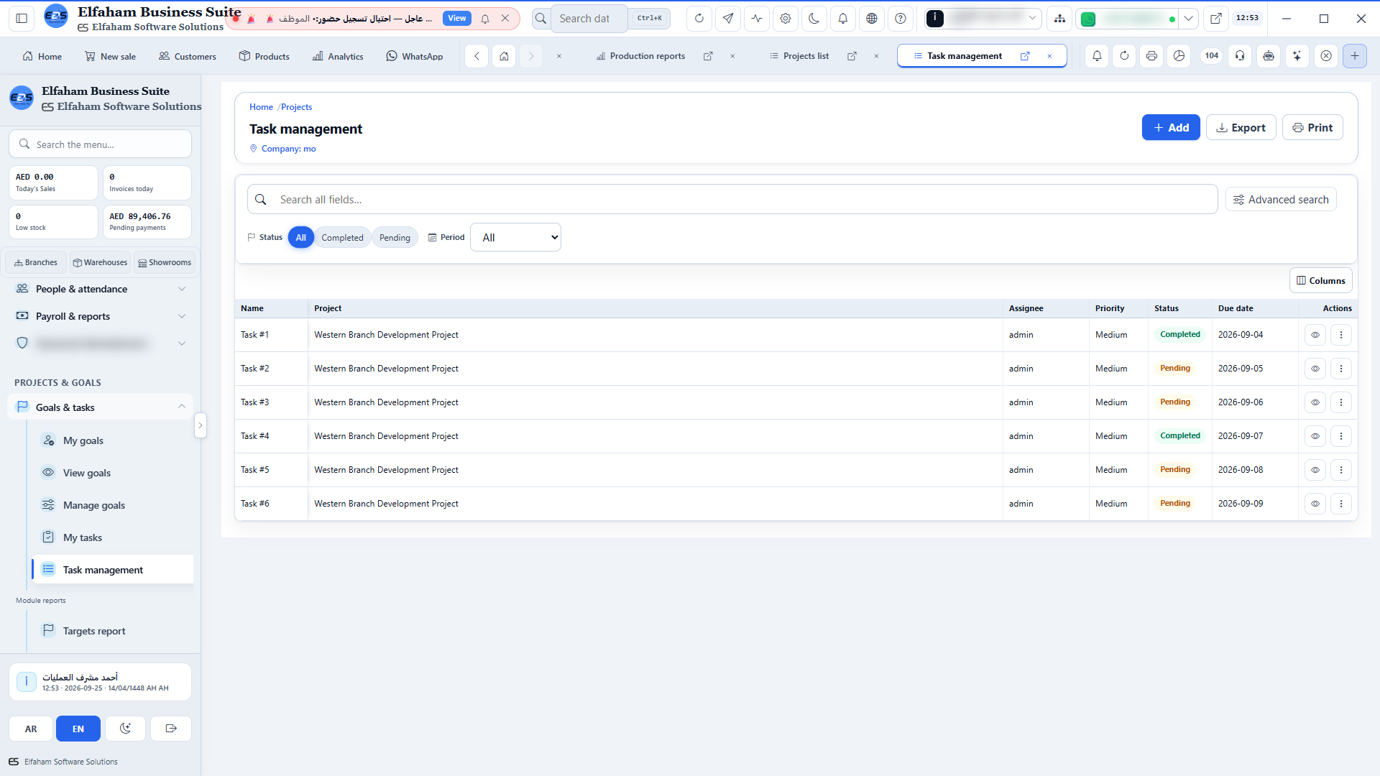This screenshot has width=1380, height=776.
Task: Go to home tab icon in tab bar
Action: (x=505, y=56)
